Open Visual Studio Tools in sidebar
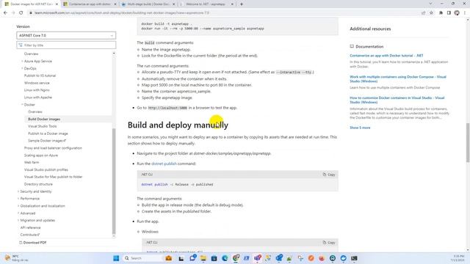 43,126
